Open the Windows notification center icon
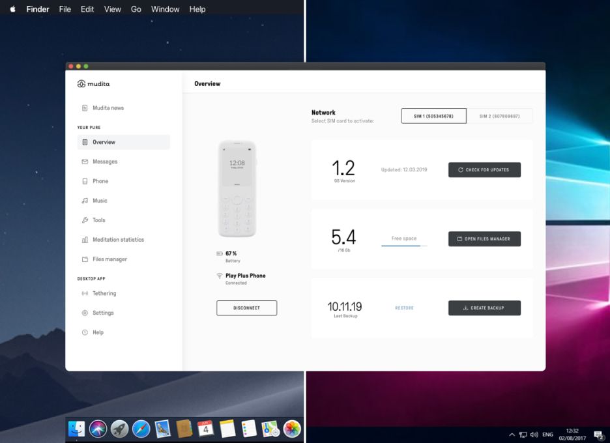610x443 pixels. pos(599,435)
